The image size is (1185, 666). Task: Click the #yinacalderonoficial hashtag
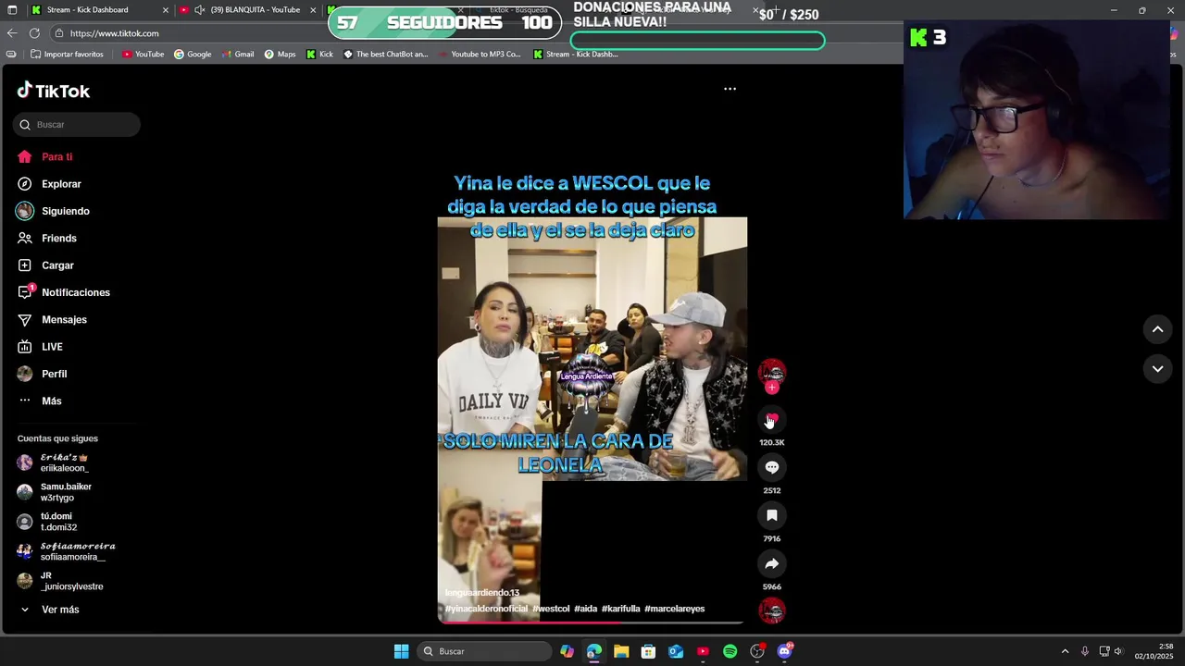(x=486, y=609)
